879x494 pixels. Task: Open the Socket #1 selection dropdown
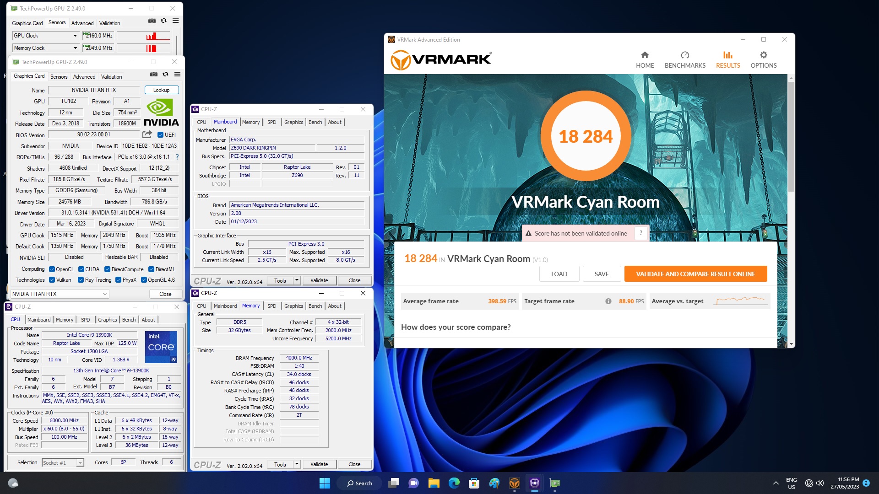[63, 462]
